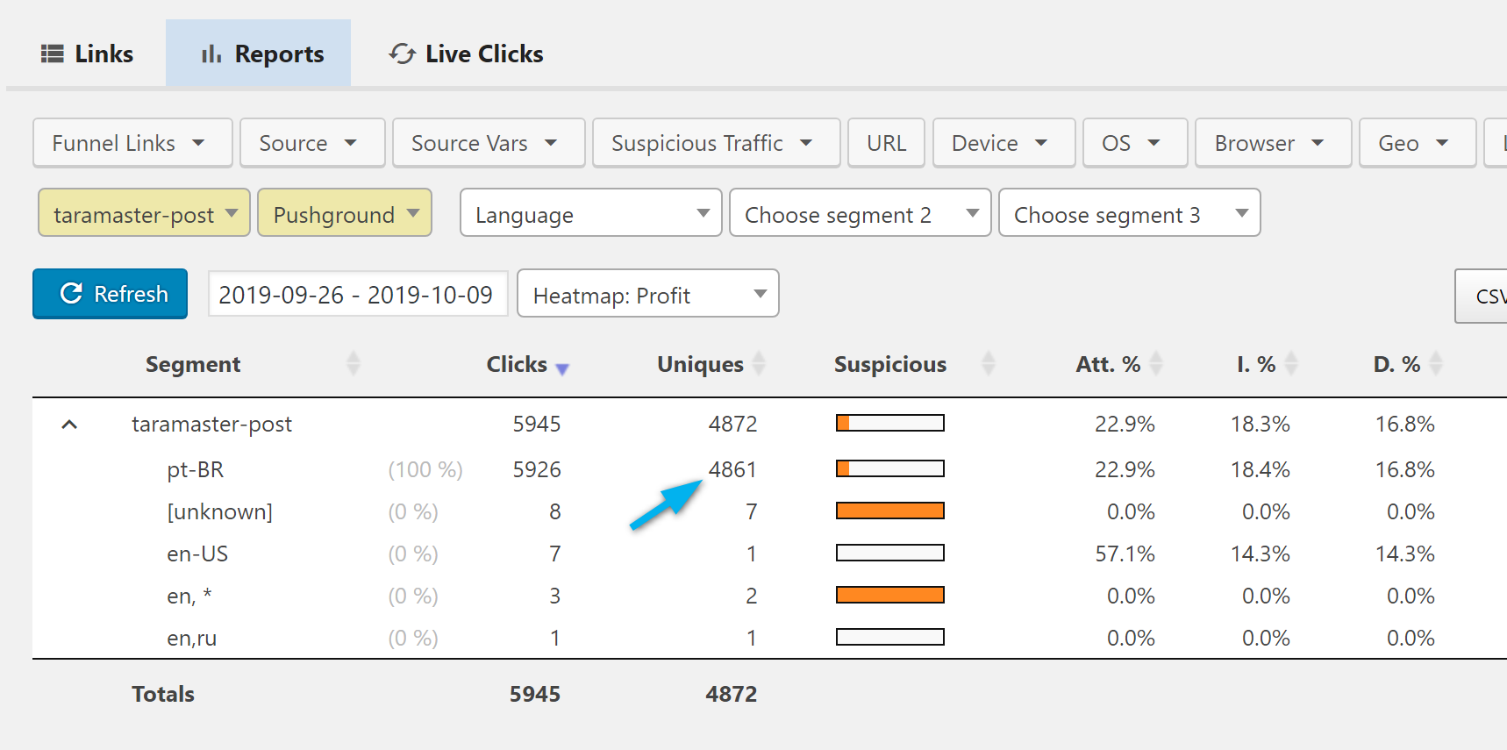Image resolution: width=1507 pixels, height=750 pixels.
Task: Click the en-US empty suspicious bar
Action: click(890, 553)
